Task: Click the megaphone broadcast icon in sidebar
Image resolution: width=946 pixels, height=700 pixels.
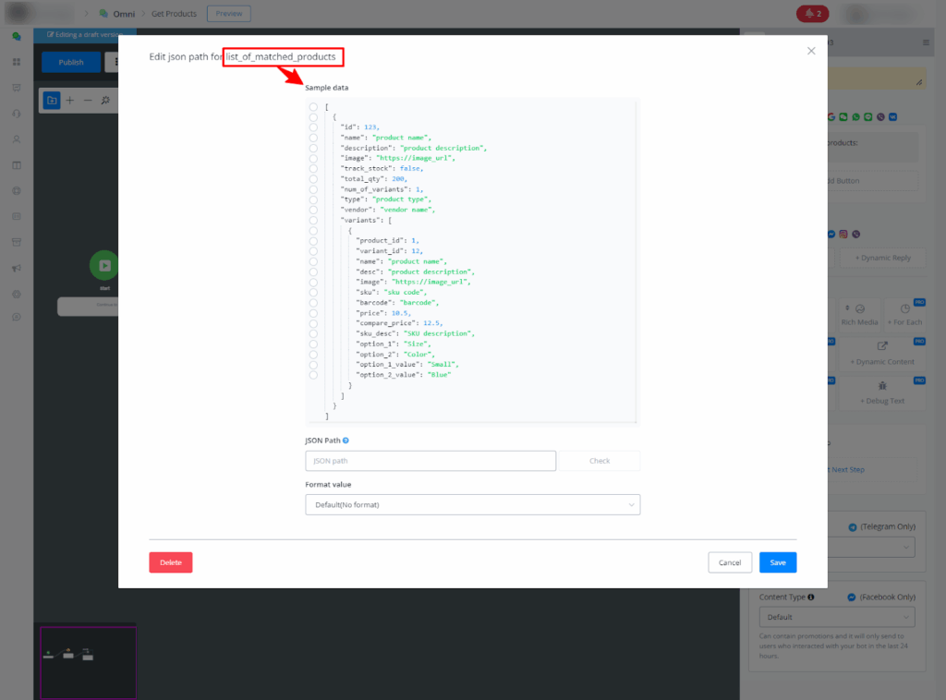Action: tap(16, 268)
